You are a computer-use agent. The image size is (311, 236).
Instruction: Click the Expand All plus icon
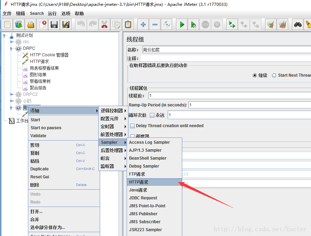[x=143, y=25]
